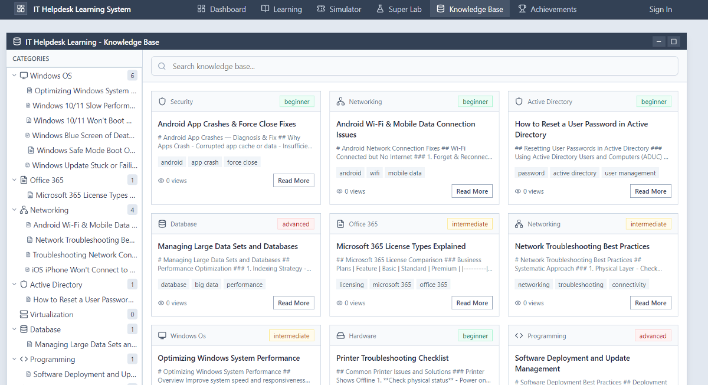The height and width of the screenshot is (385, 708).
Task: Click the Networking category network icon in sidebar
Action: coord(24,210)
